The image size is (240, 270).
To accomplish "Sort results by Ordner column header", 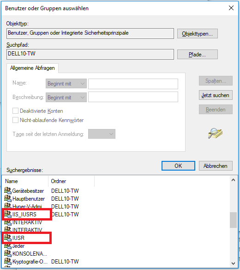I will (x=71, y=181).
